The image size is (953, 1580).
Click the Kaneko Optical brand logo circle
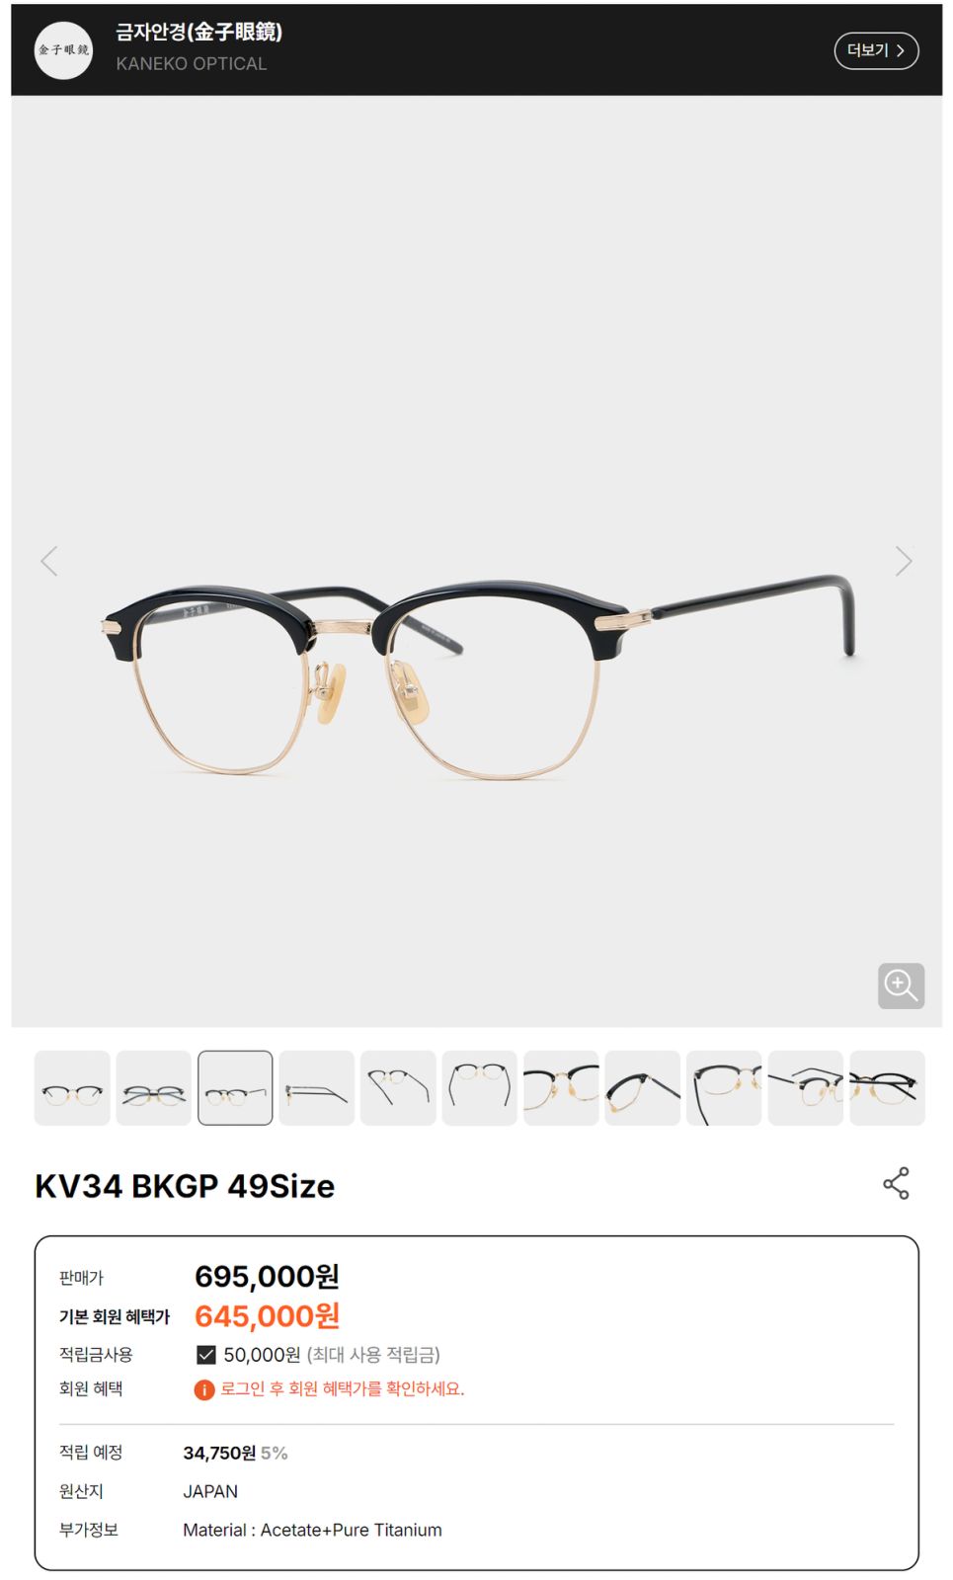coord(63,50)
